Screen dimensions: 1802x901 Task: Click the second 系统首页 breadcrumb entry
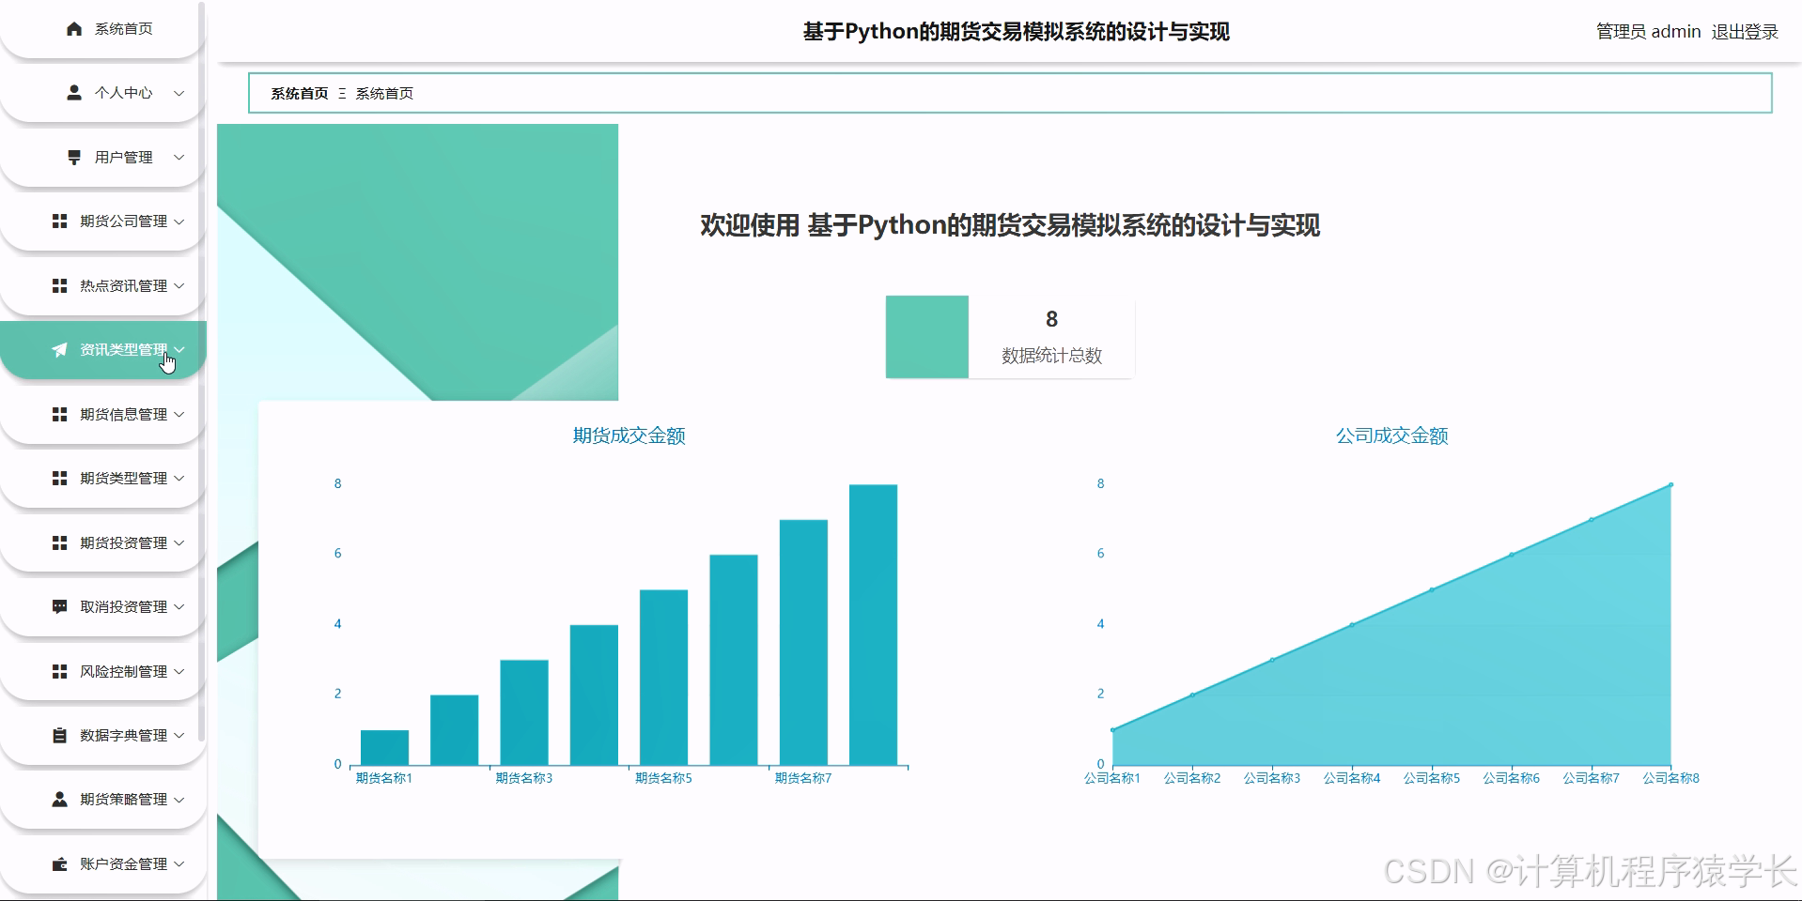coord(384,94)
